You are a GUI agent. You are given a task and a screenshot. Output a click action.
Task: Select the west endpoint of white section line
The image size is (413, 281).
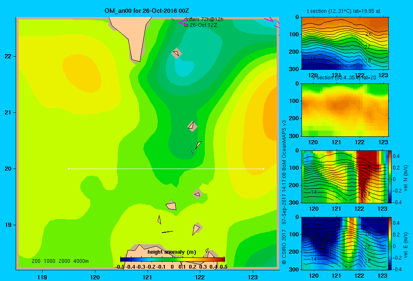(x=69, y=169)
